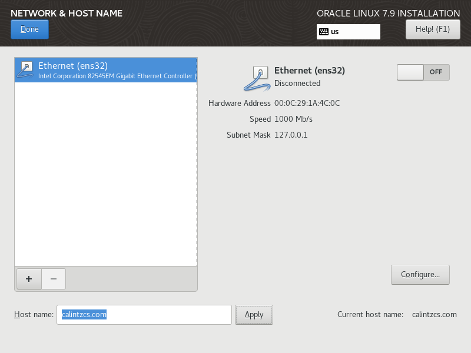Open Help with the Help! (F1) button
471x353 pixels.
coord(433,29)
